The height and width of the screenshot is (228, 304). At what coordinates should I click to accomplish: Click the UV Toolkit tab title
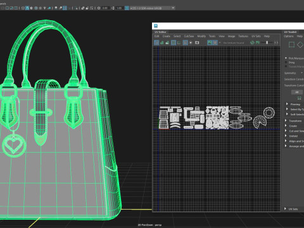(290, 32)
